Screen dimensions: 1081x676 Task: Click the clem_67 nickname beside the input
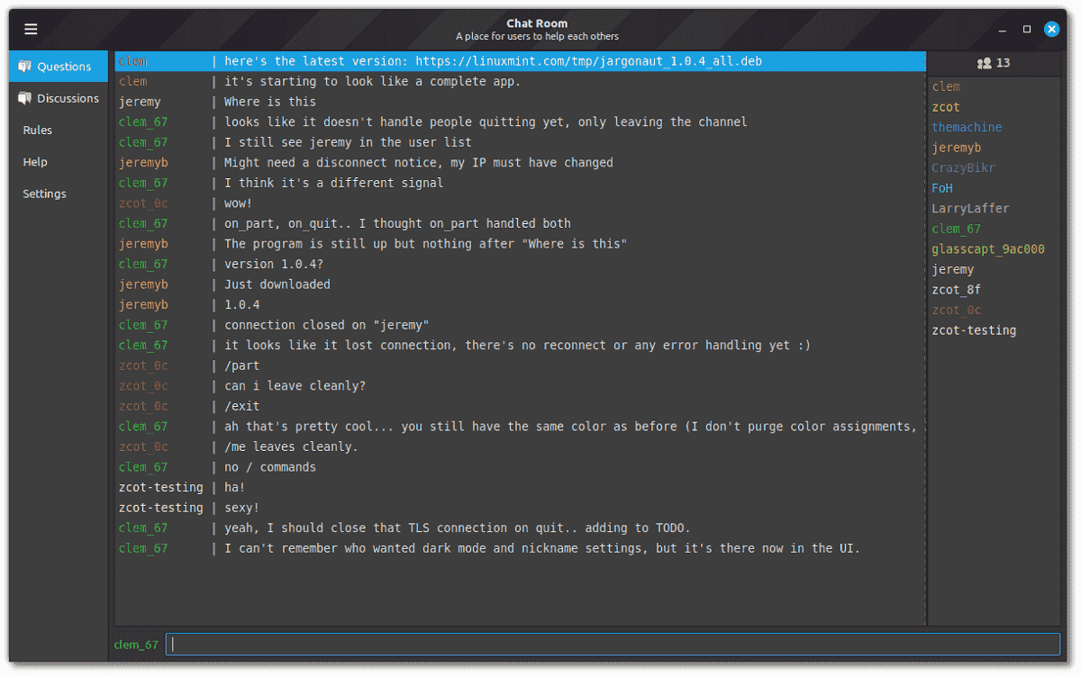[136, 644]
